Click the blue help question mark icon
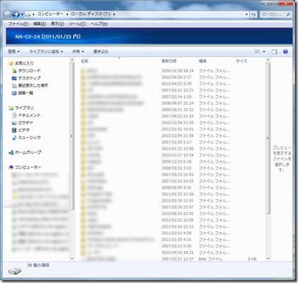The image size is (298, 283). point(285,52)
